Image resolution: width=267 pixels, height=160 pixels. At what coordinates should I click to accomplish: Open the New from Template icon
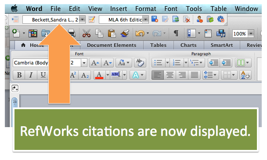pyautogui.click(x=32, y=33)
